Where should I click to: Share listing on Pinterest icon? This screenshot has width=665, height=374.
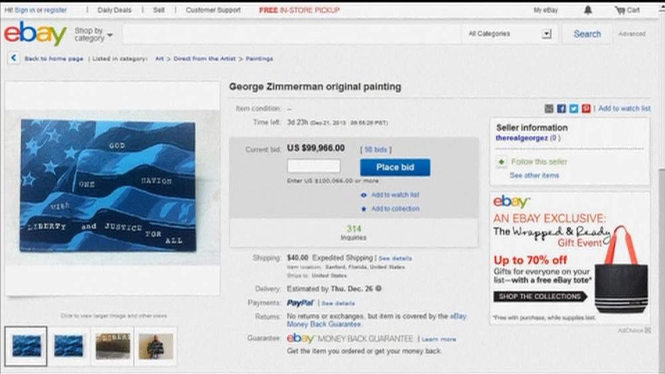point(586,108)
